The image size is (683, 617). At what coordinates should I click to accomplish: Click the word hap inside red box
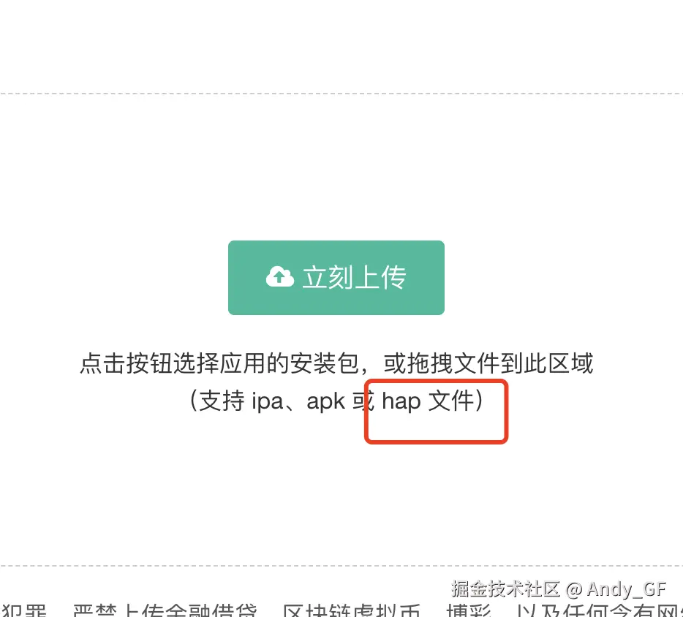tap(401, 401)
